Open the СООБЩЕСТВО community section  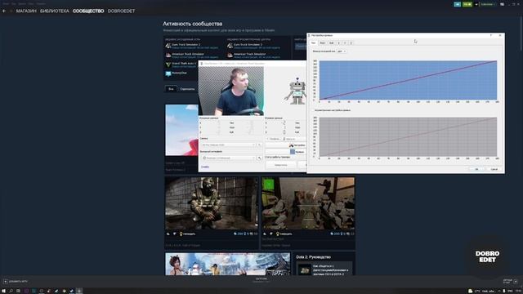coord(88,11)
